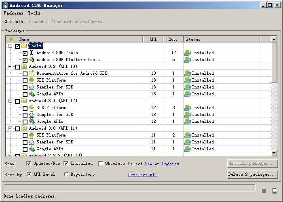Check the API 11 Samples for SDK checkbox
283x202 pixels.
pyautogui.click(x=25, y=143)
